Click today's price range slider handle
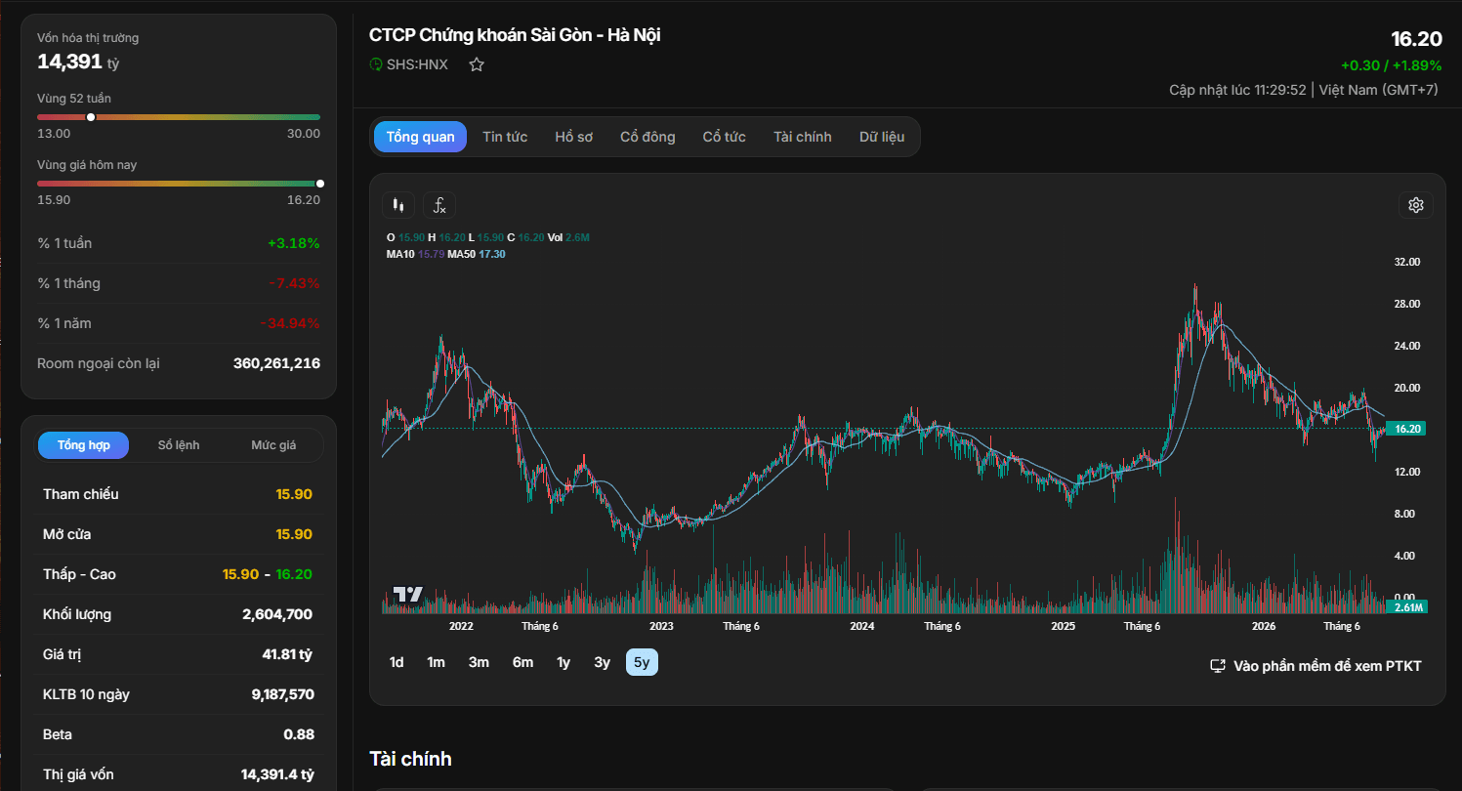This screenshot has height=791, width=1462. point(320,184)
